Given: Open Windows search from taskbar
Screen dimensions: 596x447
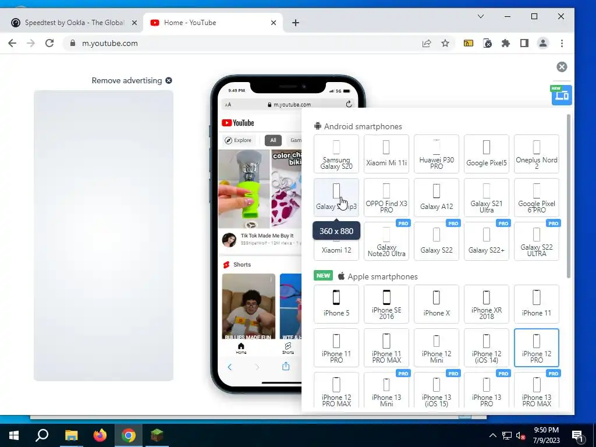Looking at the screenshot, I should click(42, 435).
